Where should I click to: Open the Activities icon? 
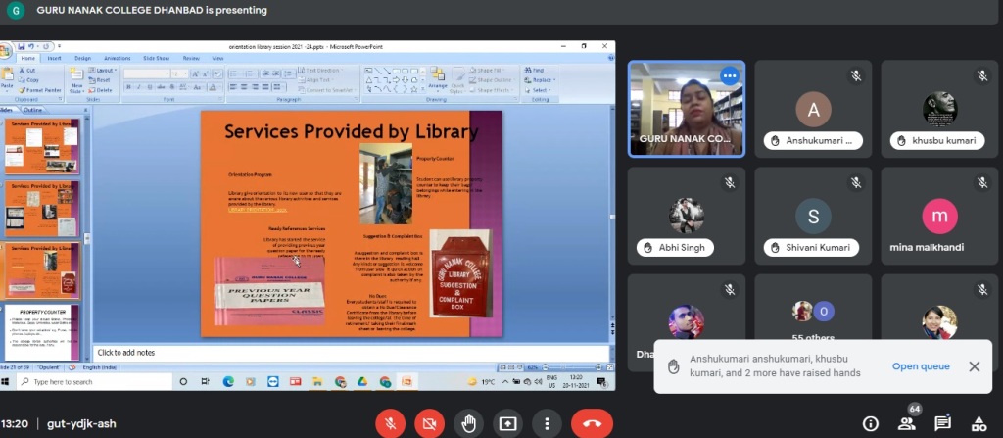[x=979, y=423]
